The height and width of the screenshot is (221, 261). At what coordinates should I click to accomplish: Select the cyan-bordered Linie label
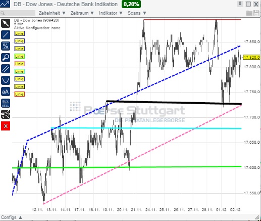(x=19, y=71)
